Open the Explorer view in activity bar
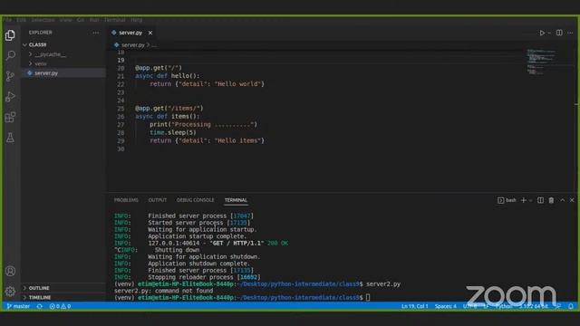 pos(10,35)
